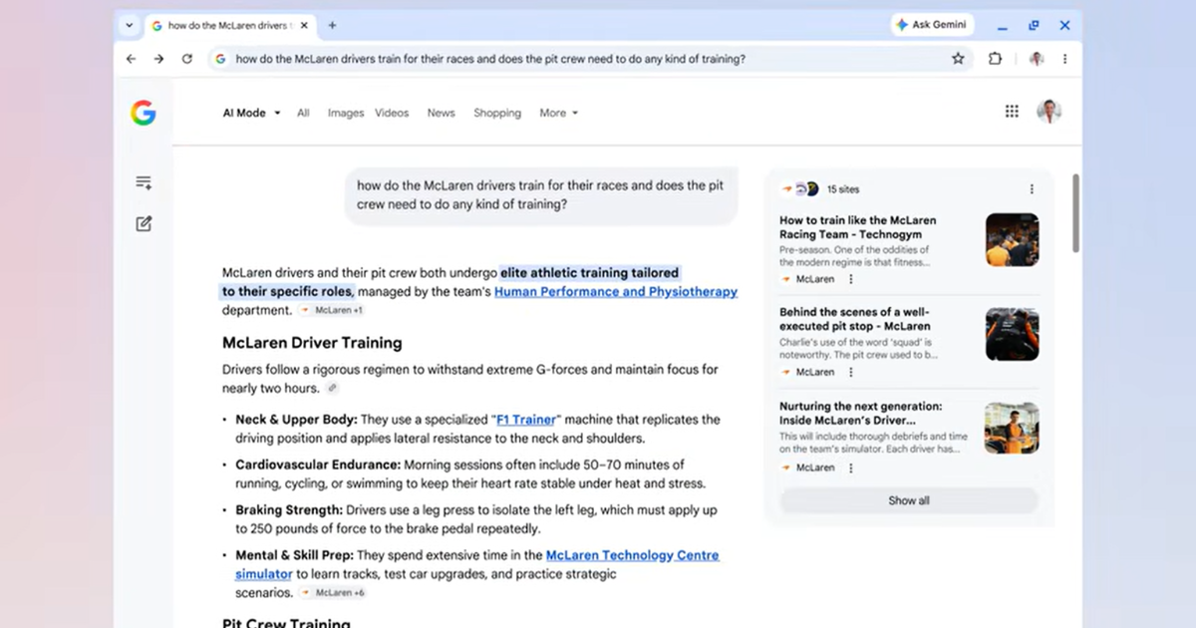
Task: Open the F1 Trainer link
Action: [x=525, y=420]
